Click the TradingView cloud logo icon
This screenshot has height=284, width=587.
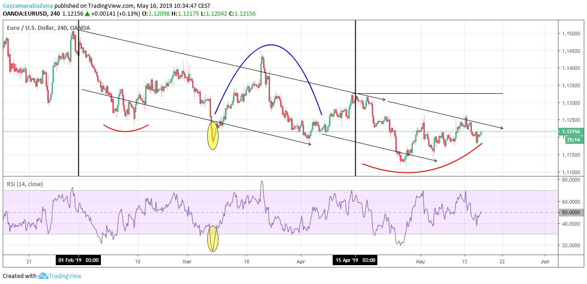point(43,276)
